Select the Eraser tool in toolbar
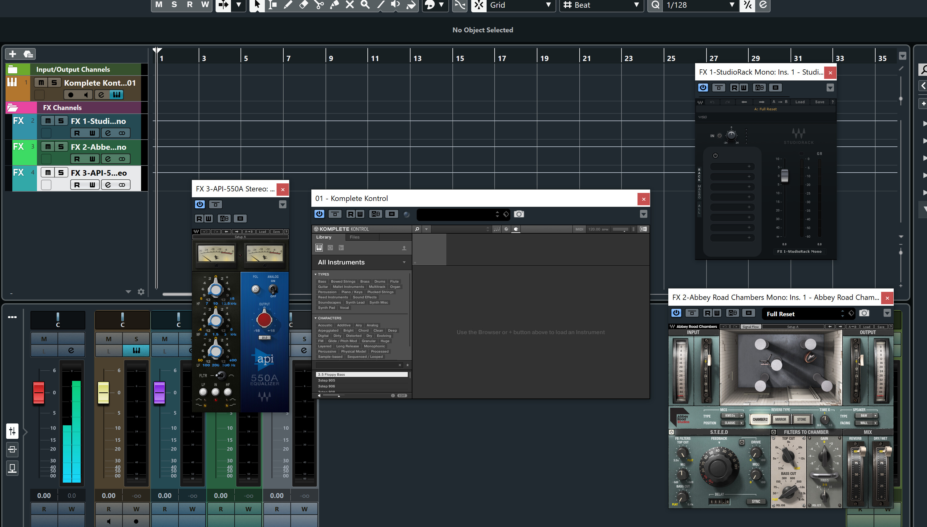 click(303, 5)
